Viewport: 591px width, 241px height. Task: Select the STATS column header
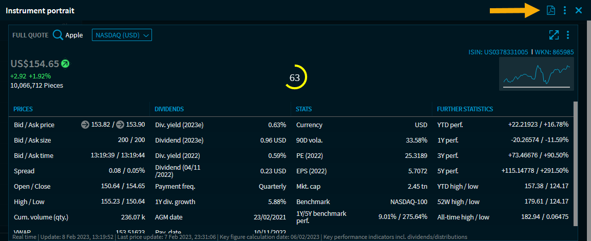tap(303, 109)
